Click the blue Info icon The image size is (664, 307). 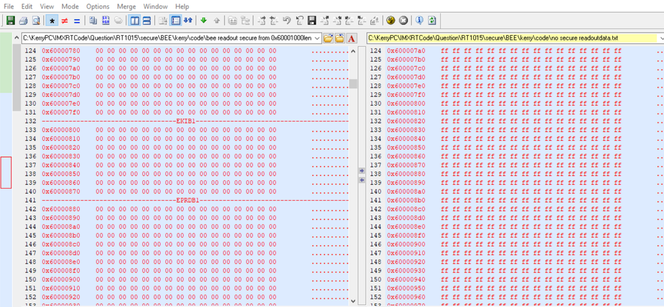(419, 21)
